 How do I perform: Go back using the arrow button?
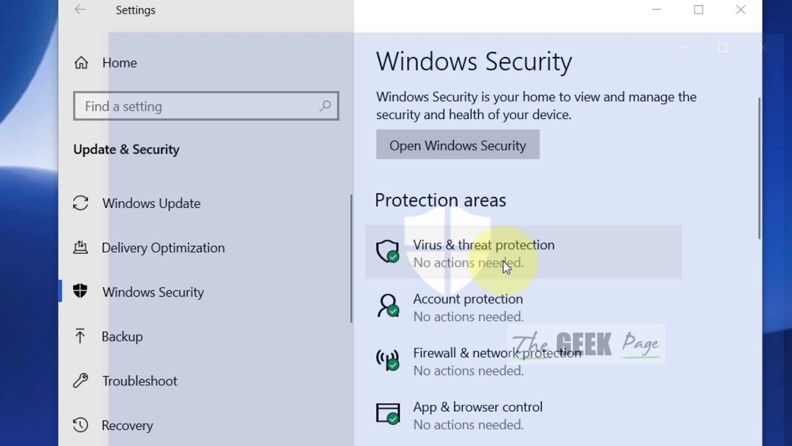click(x=80, y=10)
